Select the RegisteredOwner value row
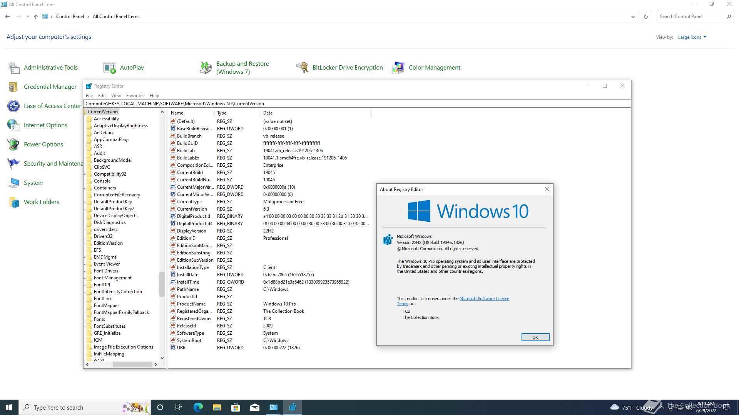 click(269, 319)
